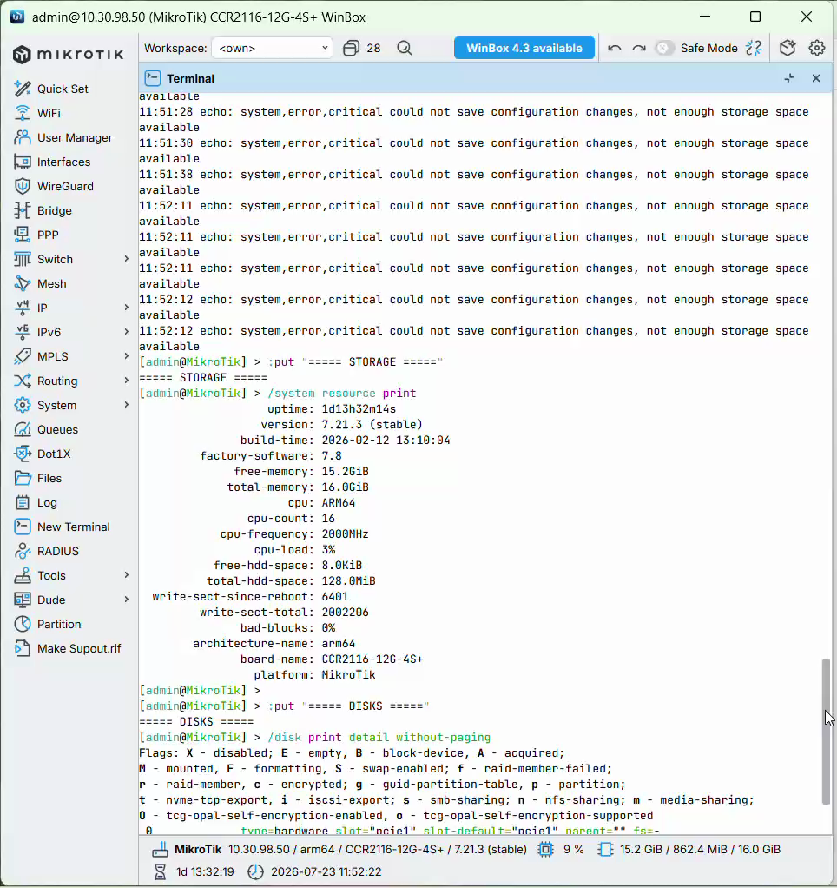
Task: Expand the Tools submenu arrow
Action: [126, 575]
